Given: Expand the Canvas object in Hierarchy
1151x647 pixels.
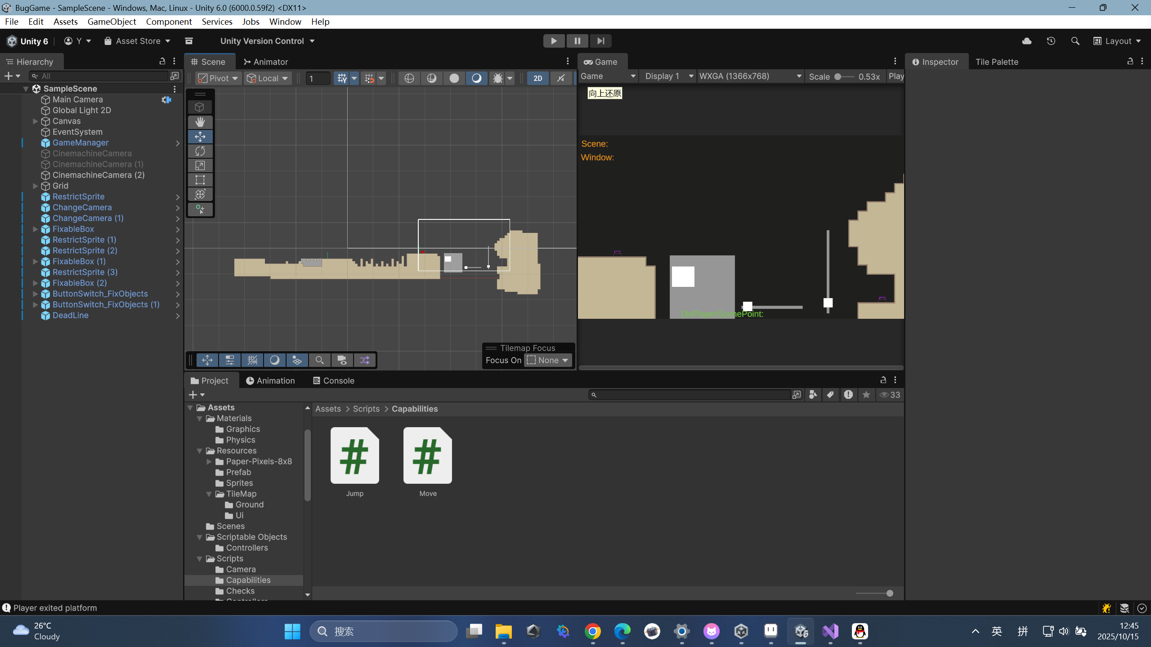Looking at the screenshot, I should [x=36, y=121].
